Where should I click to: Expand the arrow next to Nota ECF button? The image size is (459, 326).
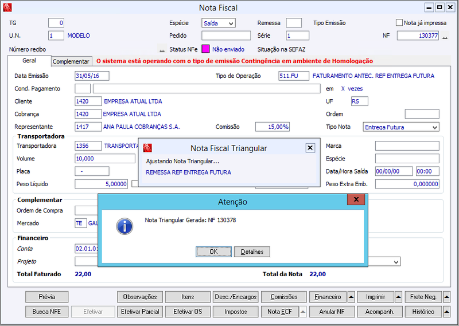pos(303,312)
